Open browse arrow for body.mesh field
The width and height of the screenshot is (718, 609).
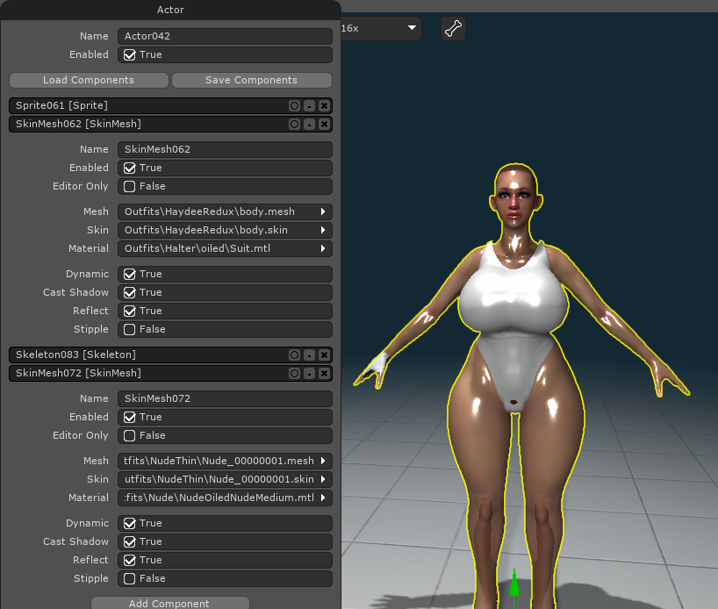[323, 211]
